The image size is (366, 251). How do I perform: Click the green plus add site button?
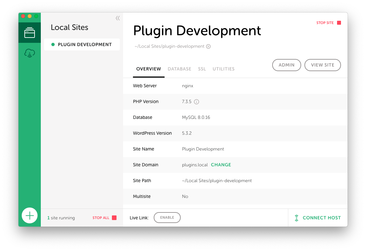click(30, 216)
